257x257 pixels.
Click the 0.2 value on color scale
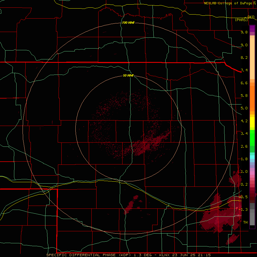click(244, 184)
